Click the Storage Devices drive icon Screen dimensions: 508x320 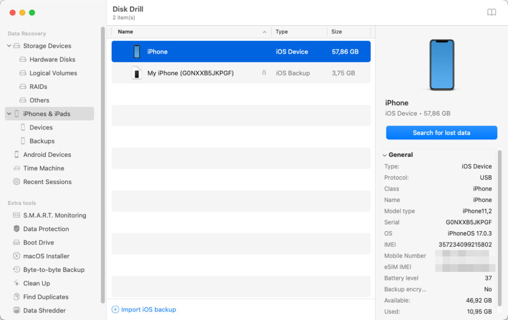pos(16,46)
